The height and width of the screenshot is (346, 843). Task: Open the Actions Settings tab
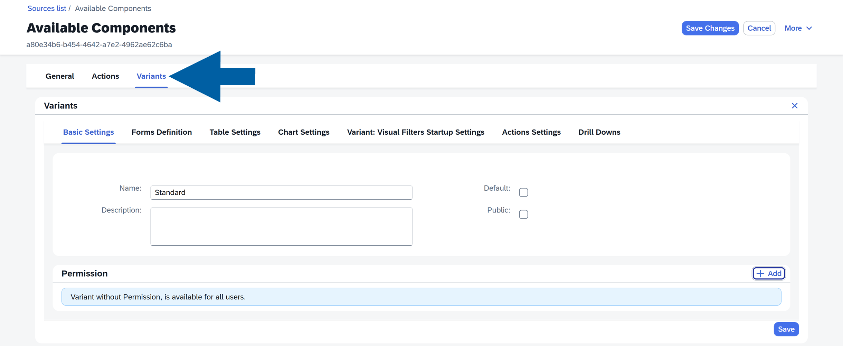pos(531,132)
